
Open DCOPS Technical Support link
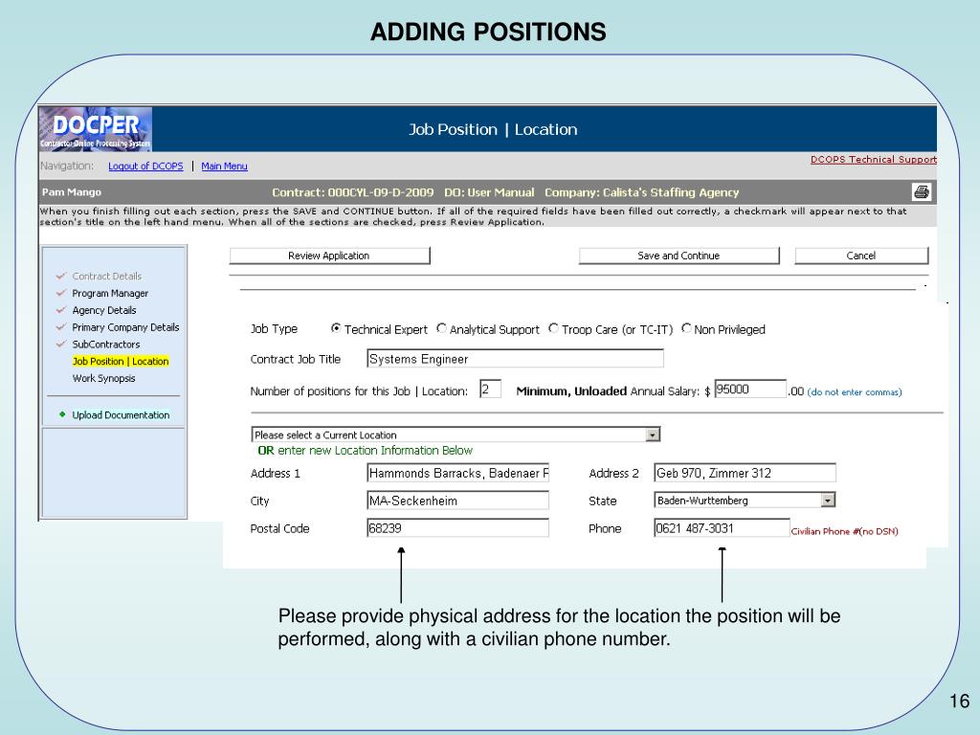click(873, 160)
